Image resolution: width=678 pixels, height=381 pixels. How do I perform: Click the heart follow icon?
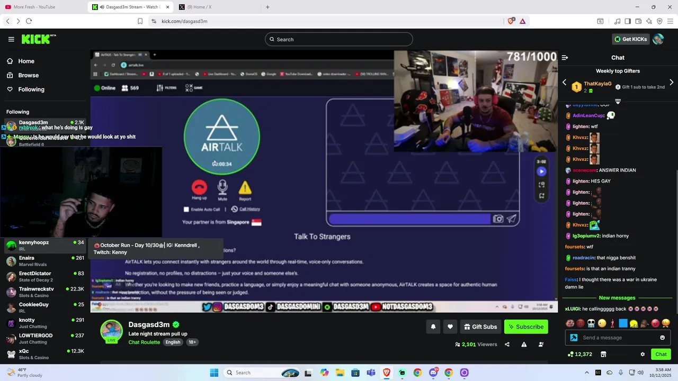pyautogui.click(x=450, y=326)
